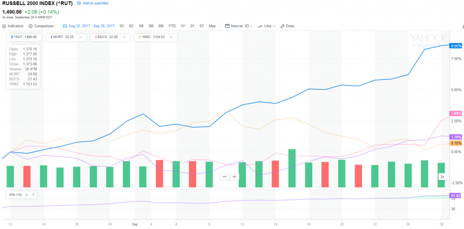Open the date range picker
The image size is (464, 229).
point(89,26)
